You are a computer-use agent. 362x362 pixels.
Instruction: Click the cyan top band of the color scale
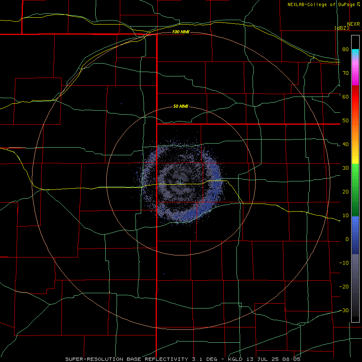click(355, 53)
